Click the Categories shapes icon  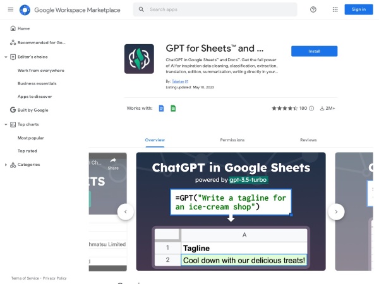click(x=13, y=165)
